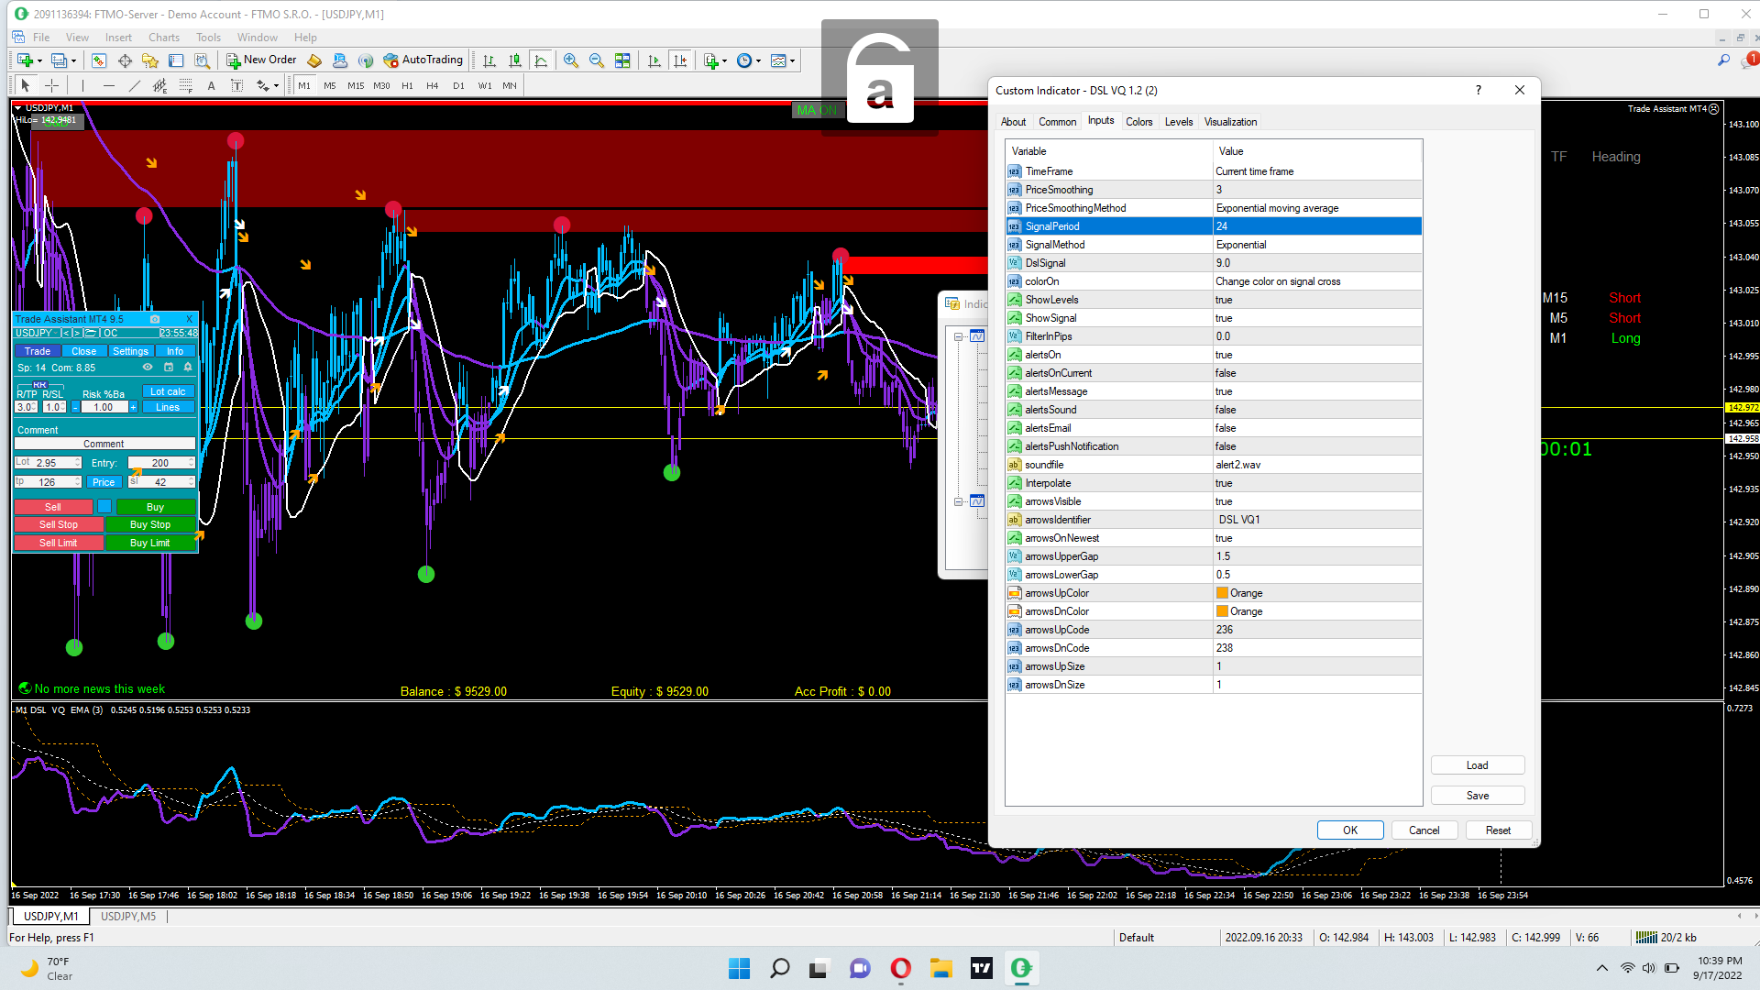
Task: Open the USDJPY symbol dropdown in Trade Assistant
Action: 37,333
